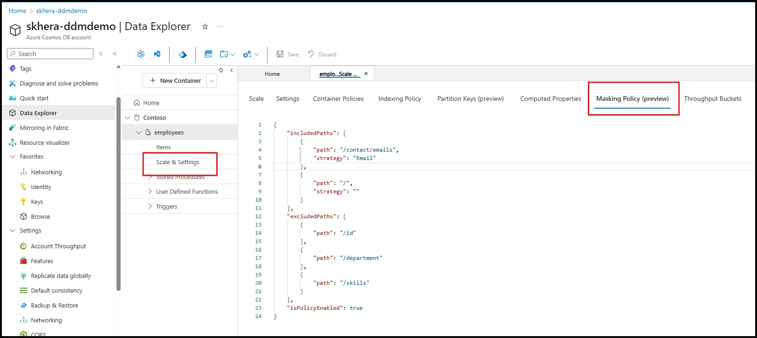Collapse the portal sidebar with double chevron
Image resolution: width=757 pixels, height=338 pixels.
pos(115,54)
